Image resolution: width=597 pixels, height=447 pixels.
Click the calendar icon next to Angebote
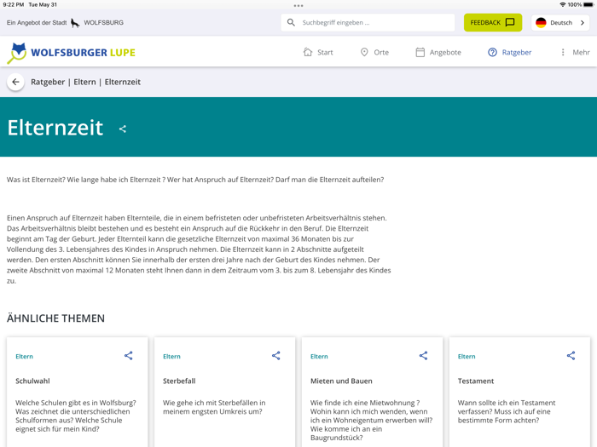[x=420, y=52]
